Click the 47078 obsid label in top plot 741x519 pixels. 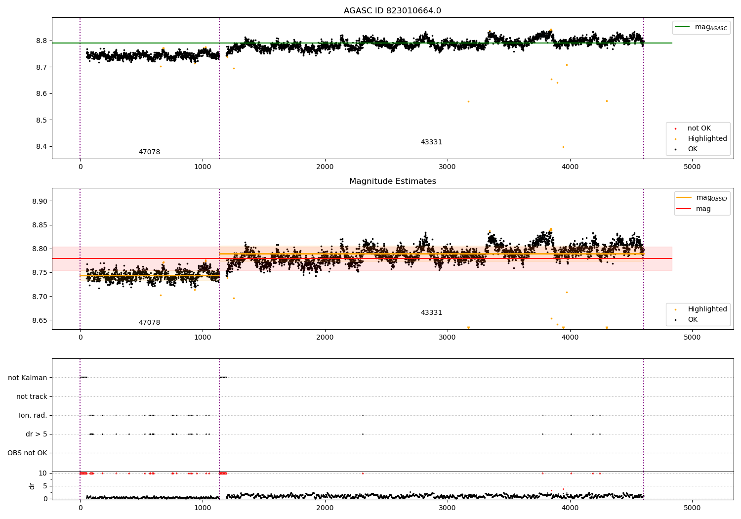[x=149, y=152]
